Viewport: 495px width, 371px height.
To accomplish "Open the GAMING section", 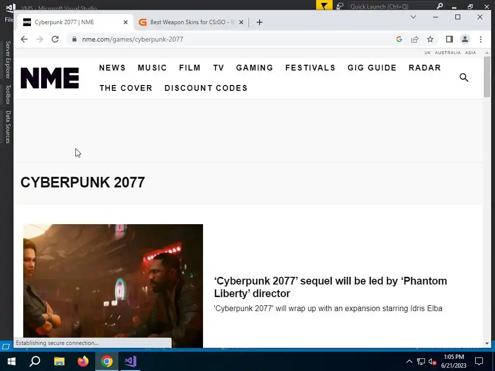I will (x=254, y=68).
